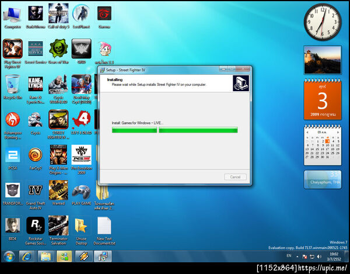
Task: Launch Winamp from the taskbar
Action: click(83, 256)
